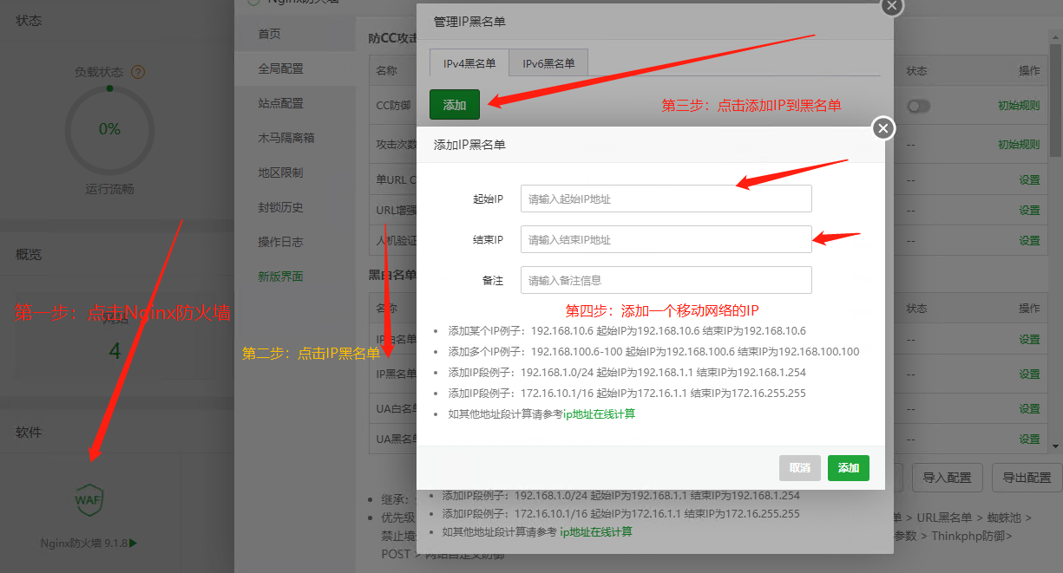Click 设置 in the UA黑名单 row
This screenshot has width=1063, height=573.
coord(1029,440)
